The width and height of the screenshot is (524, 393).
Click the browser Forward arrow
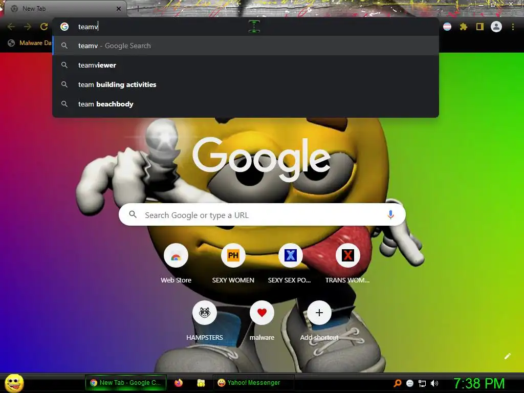coord(28,27)
